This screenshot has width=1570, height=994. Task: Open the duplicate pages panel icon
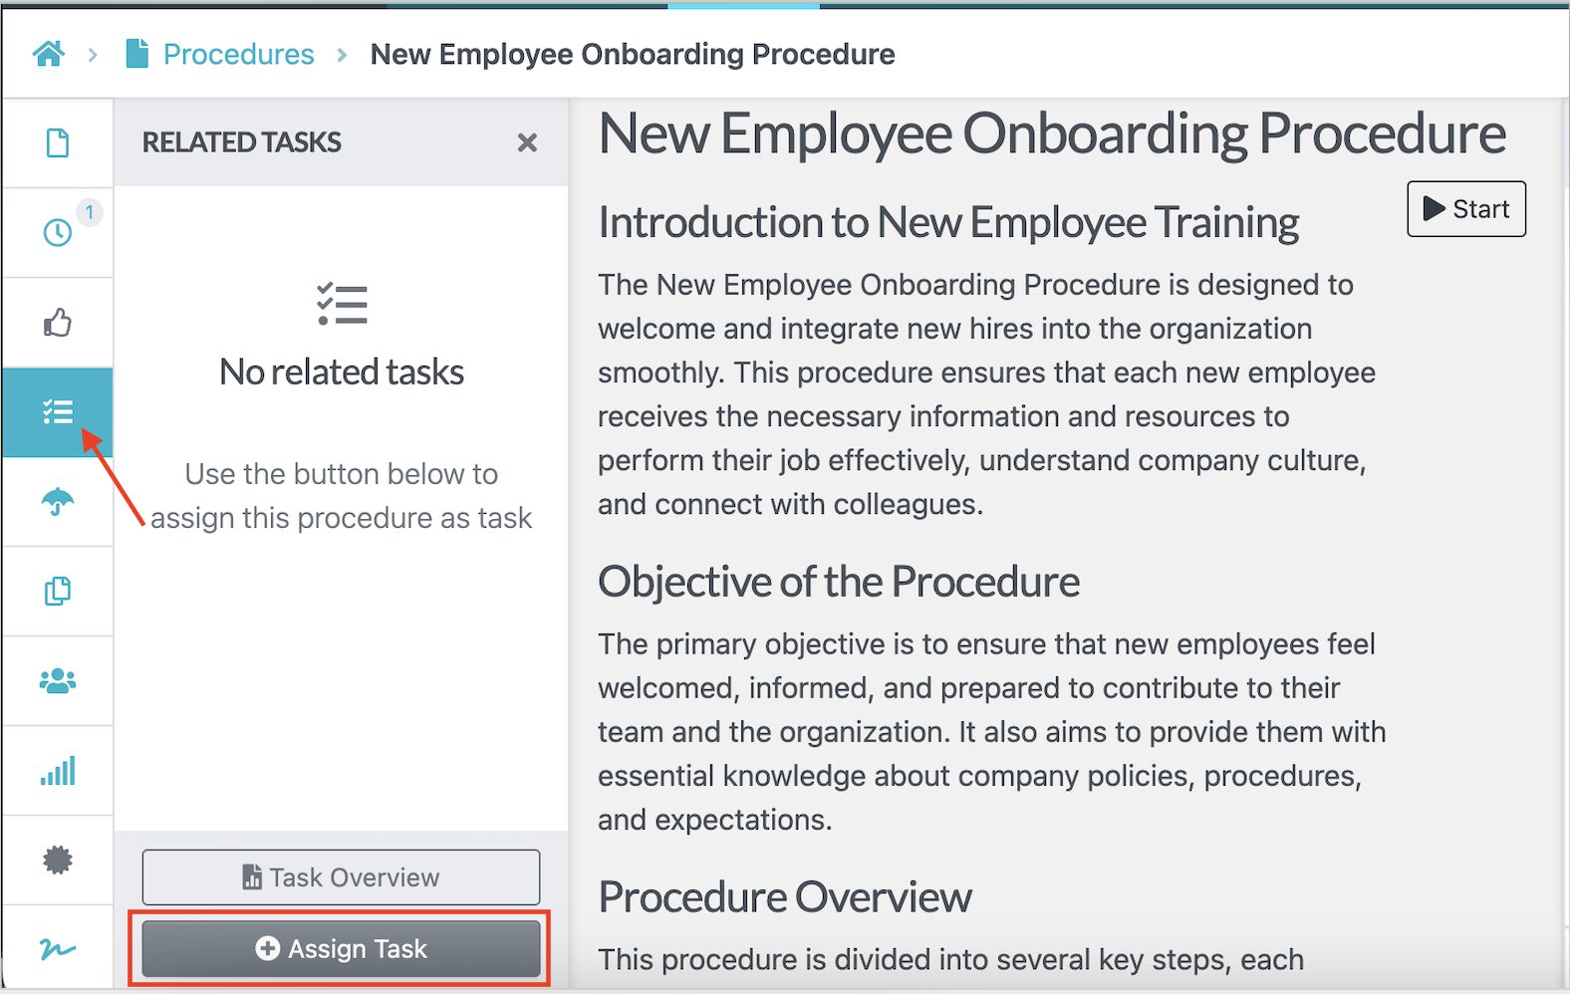tap(57, 591)
